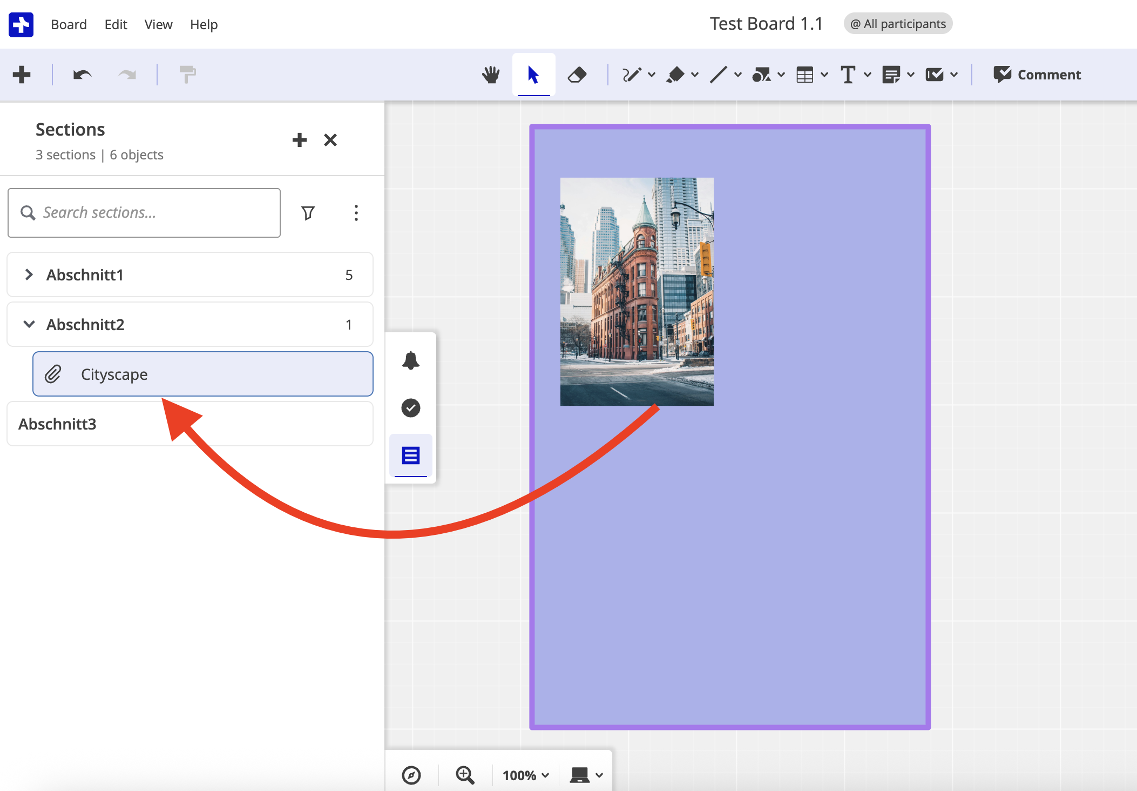Open notifications bell in side panel
Screen dimensions: 1137x791
pyautogui.click(x=411, y=360)
